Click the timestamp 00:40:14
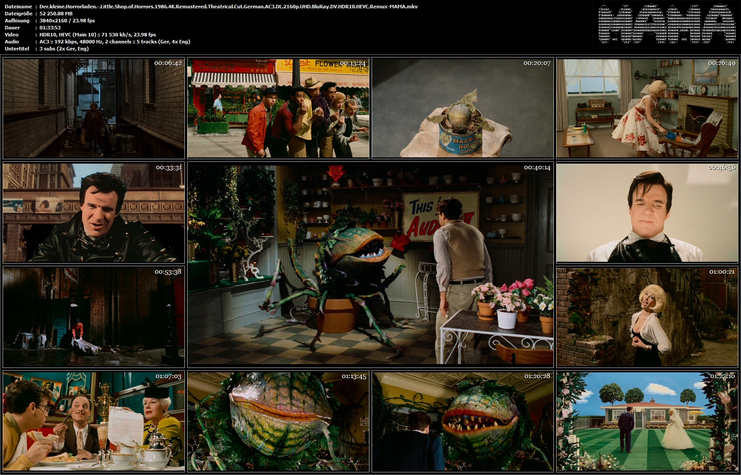This screenshot has height=475, width=741. click(537, 168)
